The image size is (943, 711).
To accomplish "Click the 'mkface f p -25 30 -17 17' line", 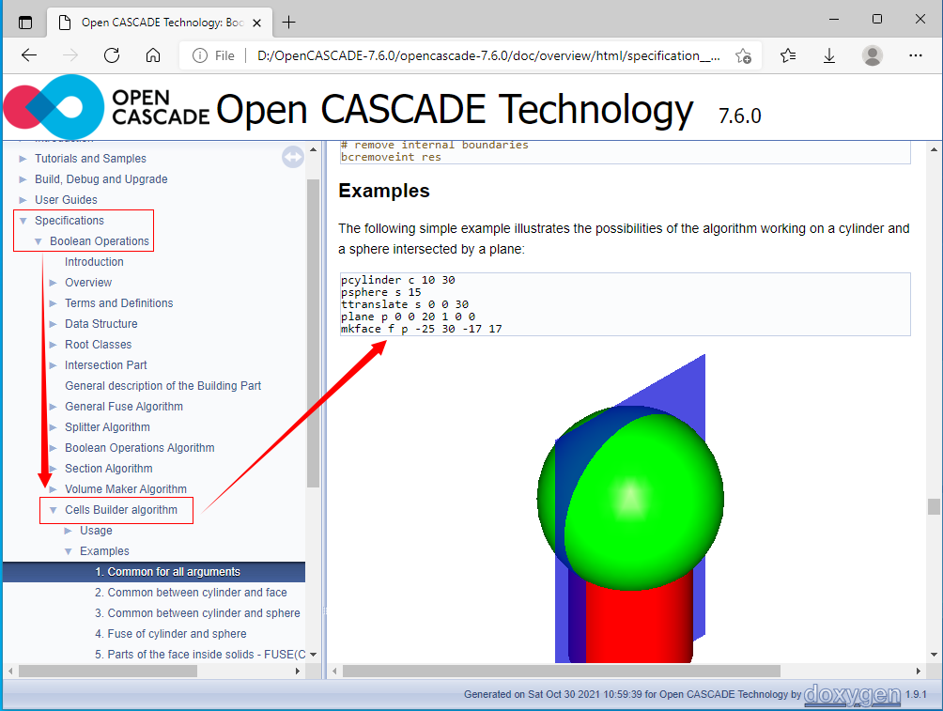I will click(421, 329).
